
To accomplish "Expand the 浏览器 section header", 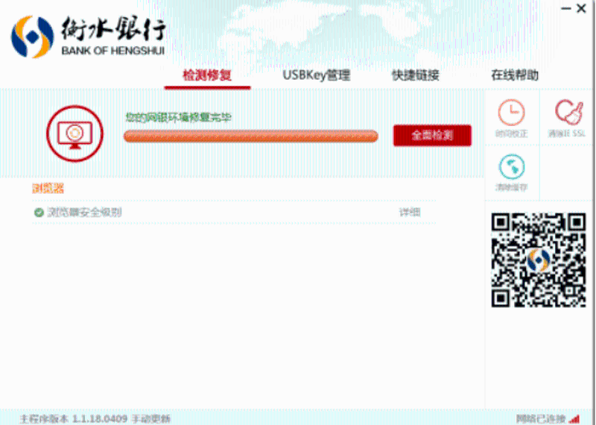I will (x=48, y=189).
